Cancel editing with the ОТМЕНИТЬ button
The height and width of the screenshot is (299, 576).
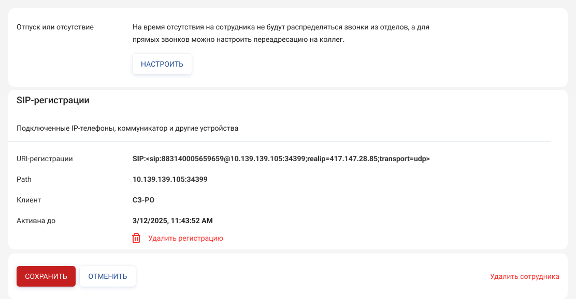(108, 276)
